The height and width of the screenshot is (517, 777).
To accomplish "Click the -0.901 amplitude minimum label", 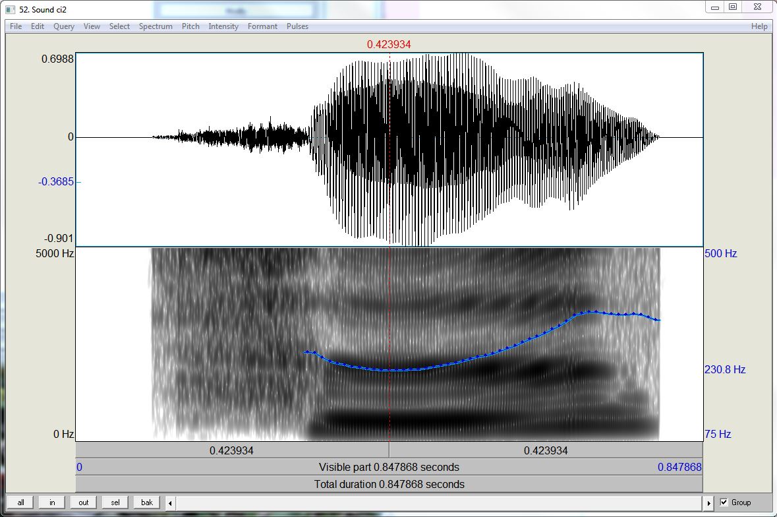I will pyautogui.click(x=59, y=239).
